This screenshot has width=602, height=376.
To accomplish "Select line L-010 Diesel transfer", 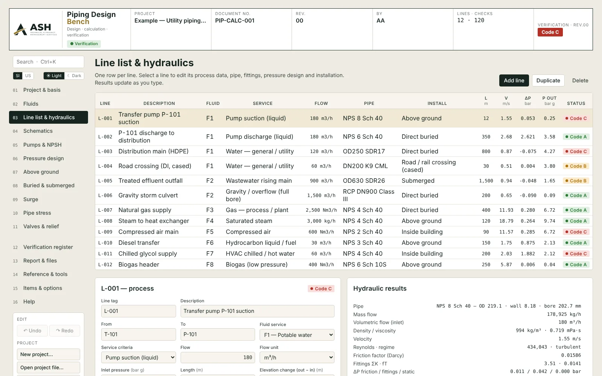I will [344, 243].
